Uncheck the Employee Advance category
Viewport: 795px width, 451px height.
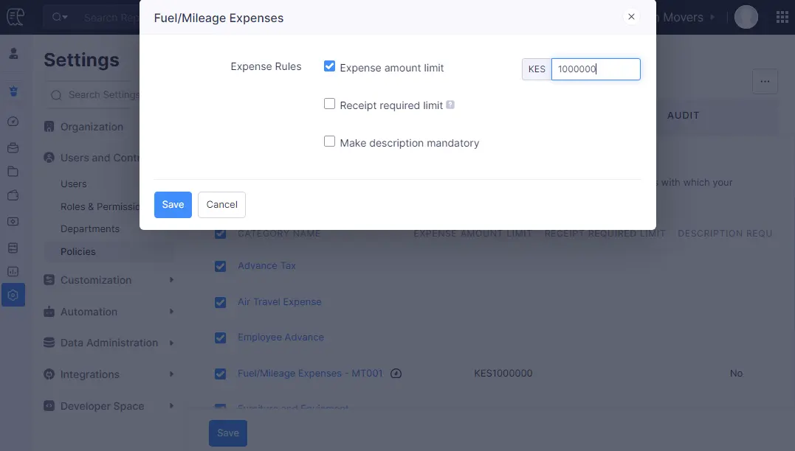pyautogui.click(x=220, y=338)
